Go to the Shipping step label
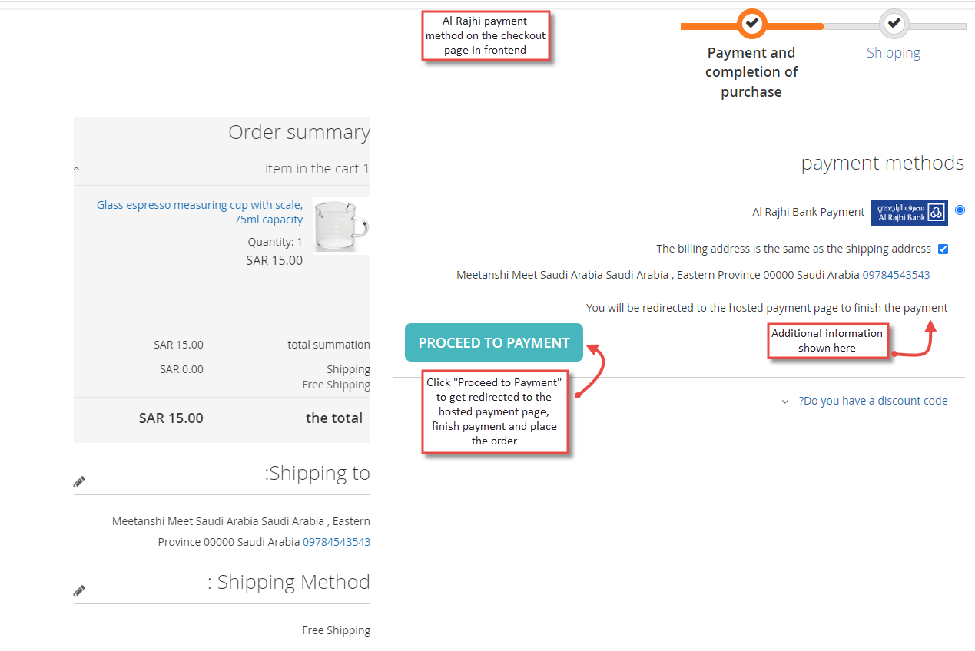 [x=894, y=52]
